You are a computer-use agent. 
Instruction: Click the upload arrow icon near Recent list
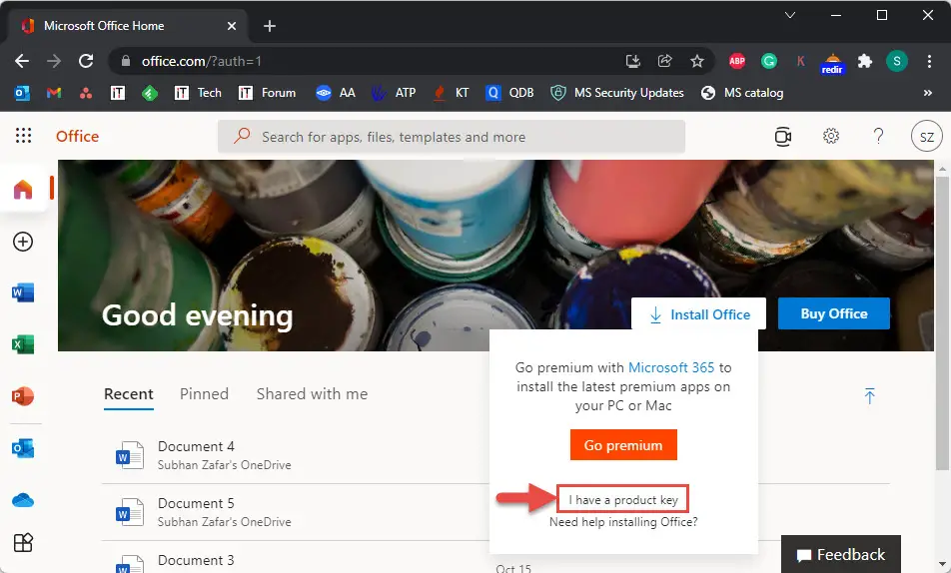[869, 396]
